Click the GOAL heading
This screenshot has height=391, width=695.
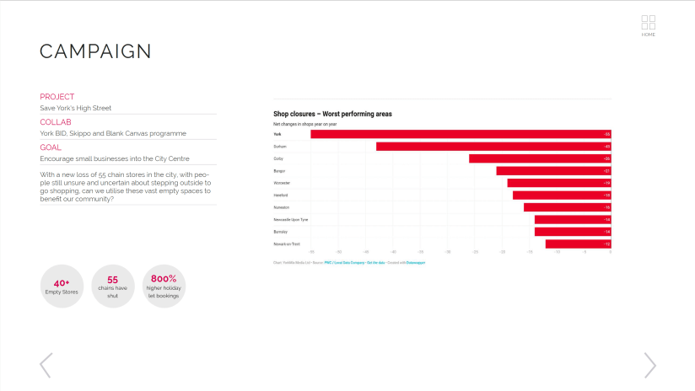(51, 147)
